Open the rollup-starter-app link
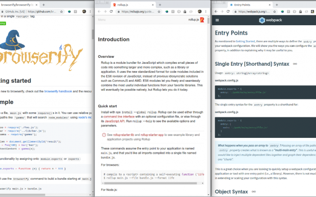Screen dimensions: 316x197 coord(152,135)
